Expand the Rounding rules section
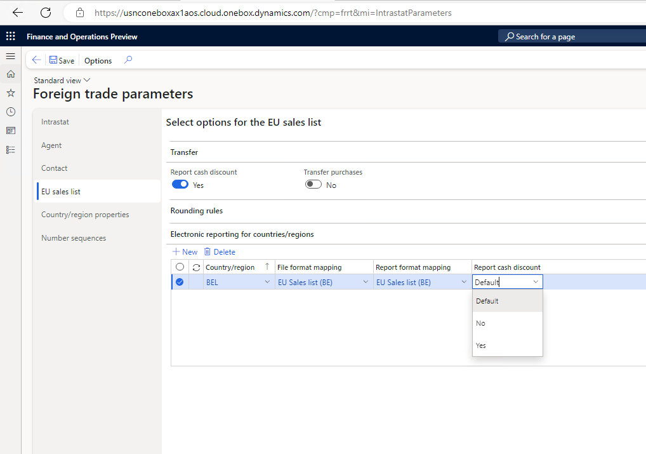The image size is (646, 454). click(197, 211)
